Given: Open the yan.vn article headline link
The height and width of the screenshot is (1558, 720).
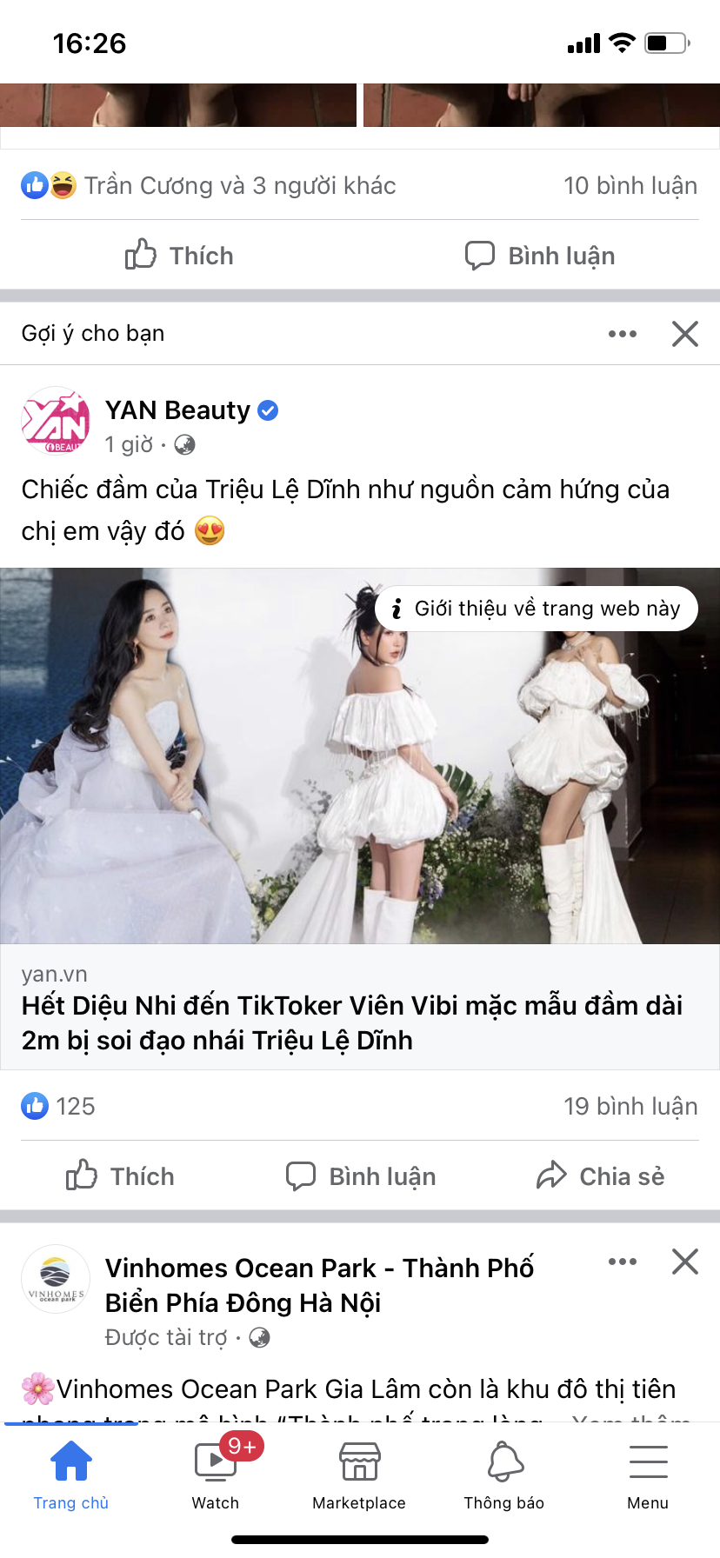Looking at the screenshot, I should point(352,1022).
